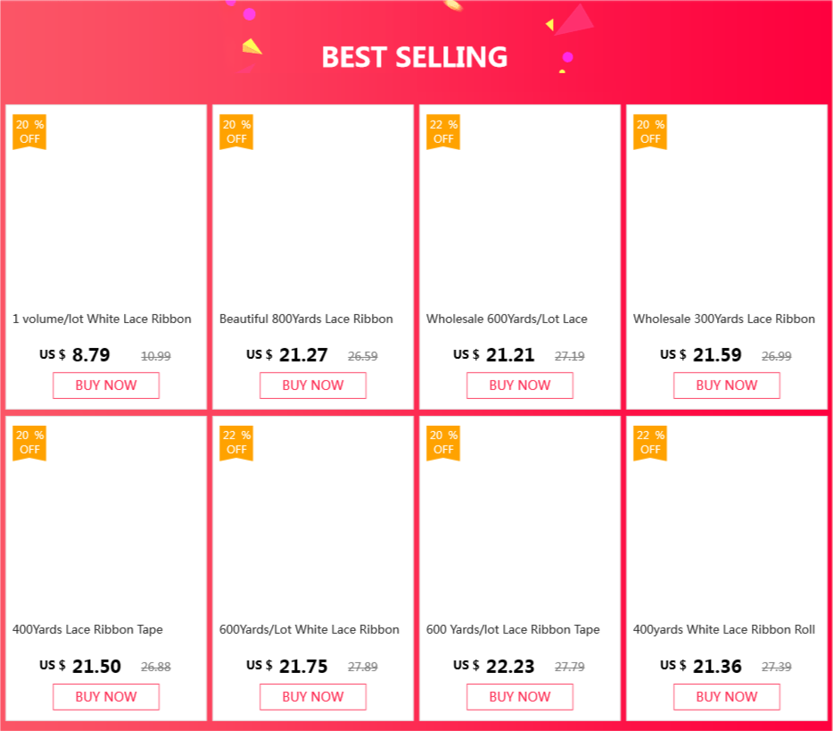Select Wholesale 600Yards/Lot Lace product title
Viewport: 833px width, 731px height.
507,319
